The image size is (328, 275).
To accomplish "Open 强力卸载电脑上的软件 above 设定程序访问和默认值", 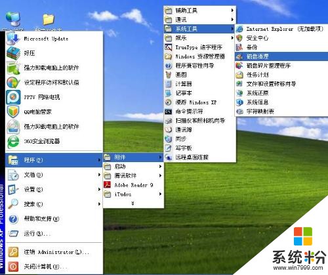I will 54,68.
